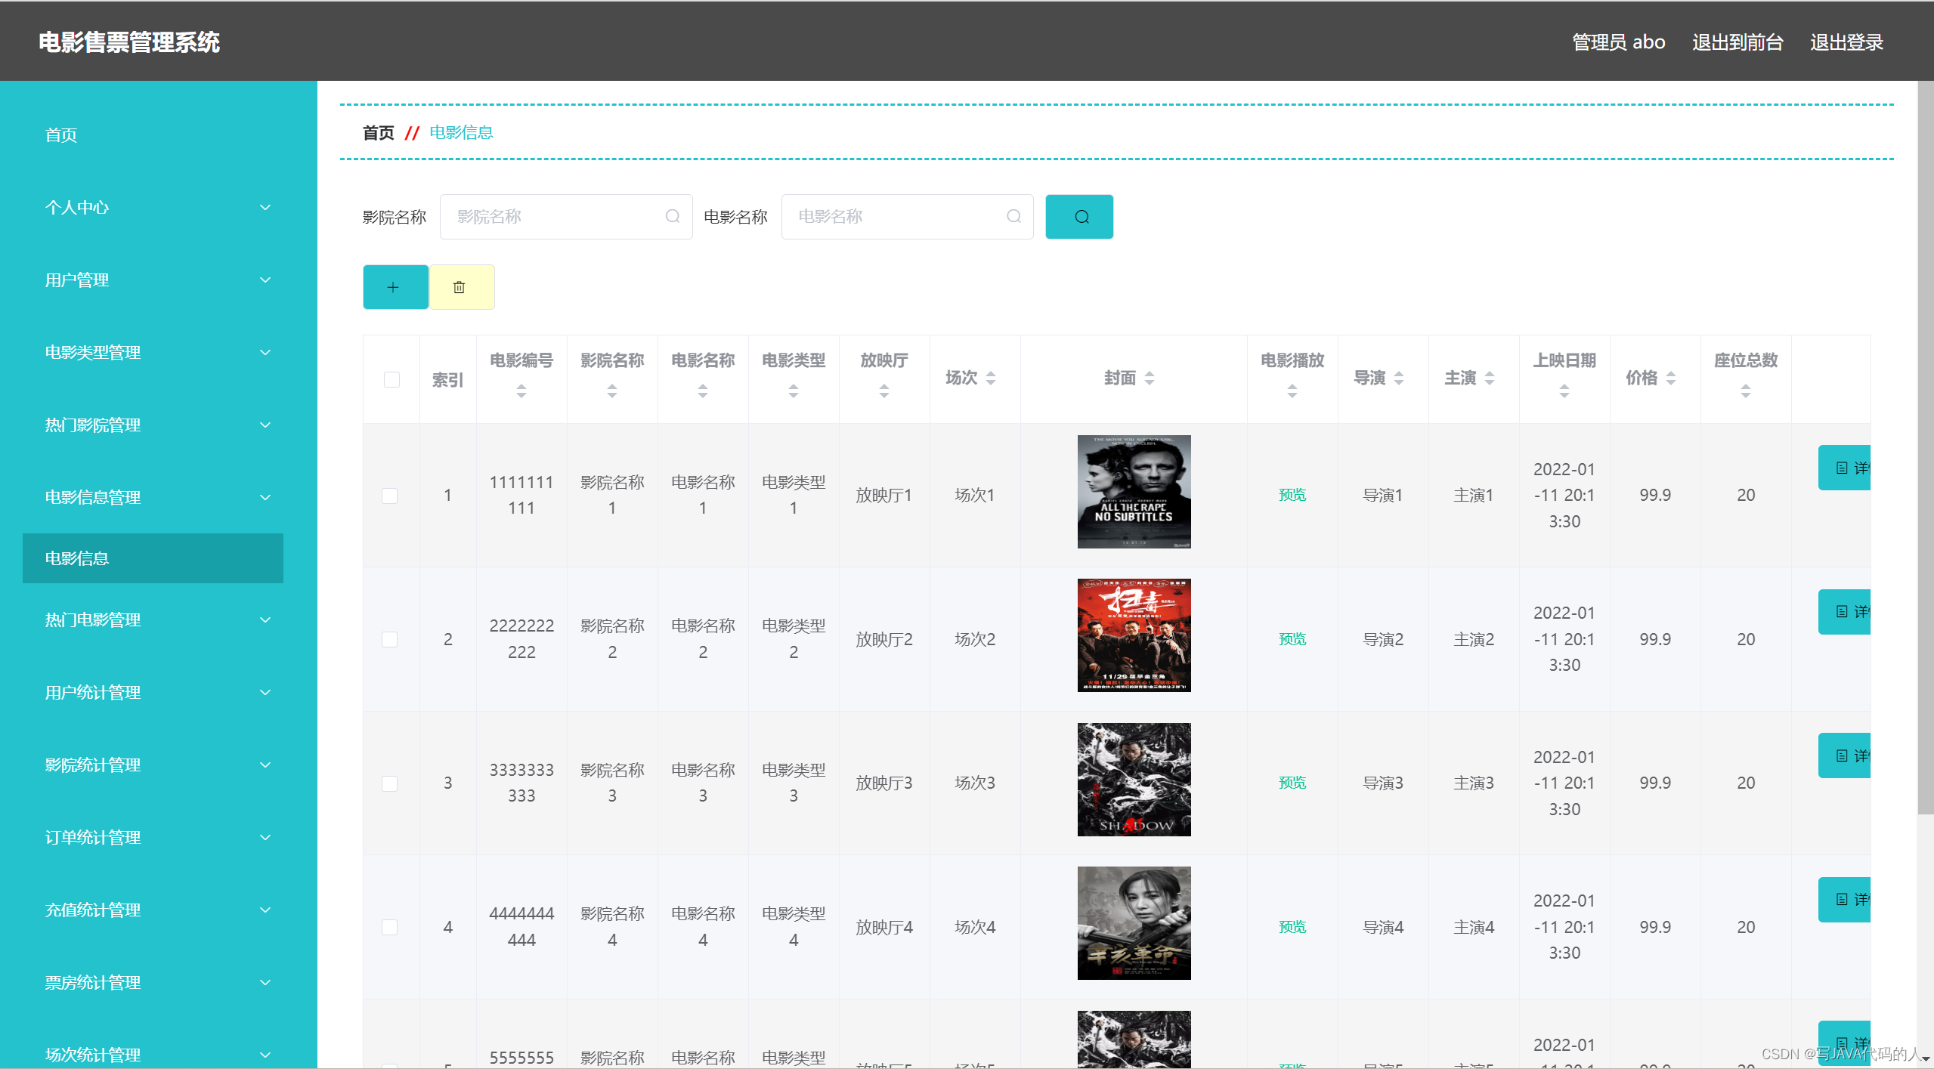Open details button for row 1

(x=1844, y=468)
